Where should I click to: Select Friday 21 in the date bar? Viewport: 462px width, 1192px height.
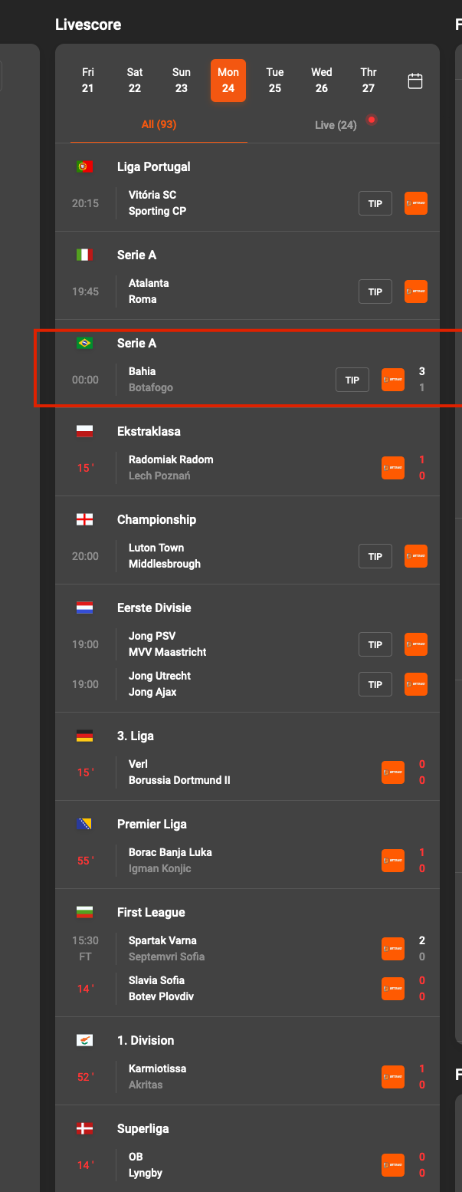pos(87,80)
